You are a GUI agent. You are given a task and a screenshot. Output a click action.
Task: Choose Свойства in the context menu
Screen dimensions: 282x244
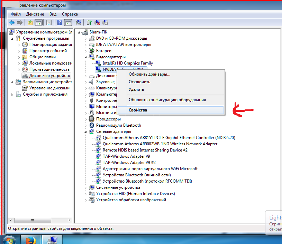138,110
